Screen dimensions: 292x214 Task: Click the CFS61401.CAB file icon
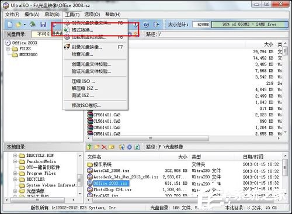[x=90, y=115]
